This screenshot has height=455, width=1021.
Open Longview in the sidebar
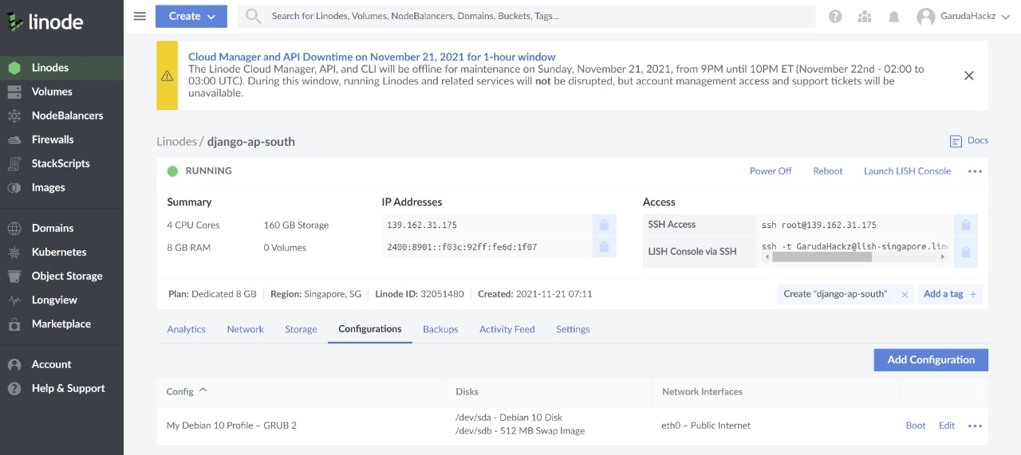(61, 300)
